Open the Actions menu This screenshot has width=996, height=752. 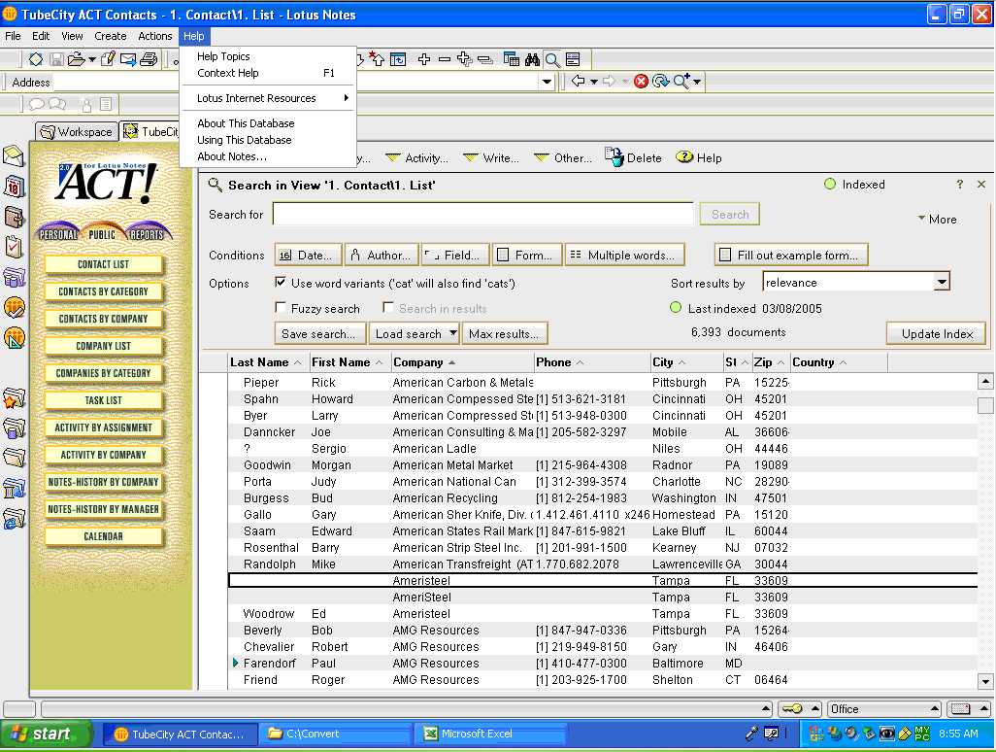pyautogui.click(x=155, y=36)
